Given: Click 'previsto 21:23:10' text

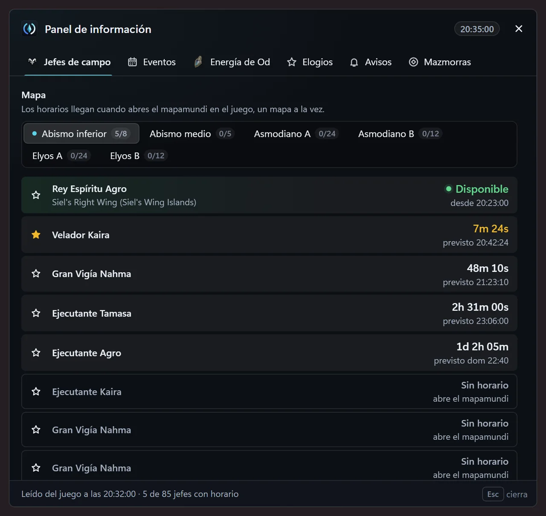Looking at the screenshot, I should 476,282.
